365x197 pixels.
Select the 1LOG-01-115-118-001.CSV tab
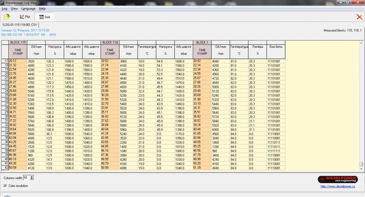(x=20, y=25)
